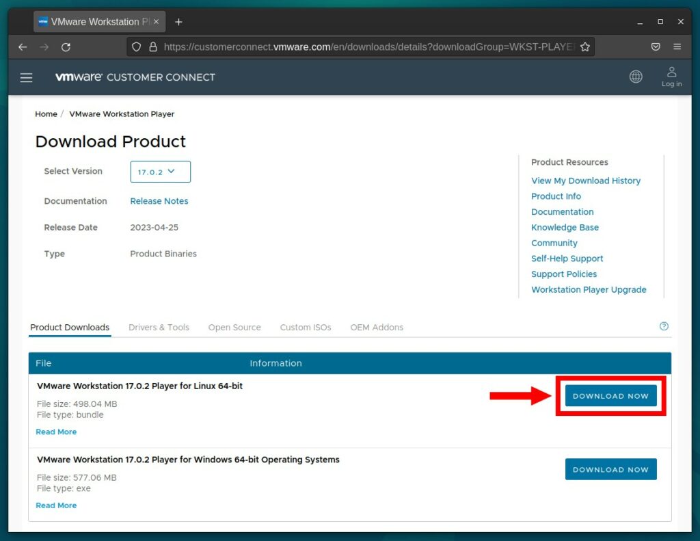The height and width of the screenshot is (541, 700).
Task: Click Read More under the Linux download
Action: 56,432
